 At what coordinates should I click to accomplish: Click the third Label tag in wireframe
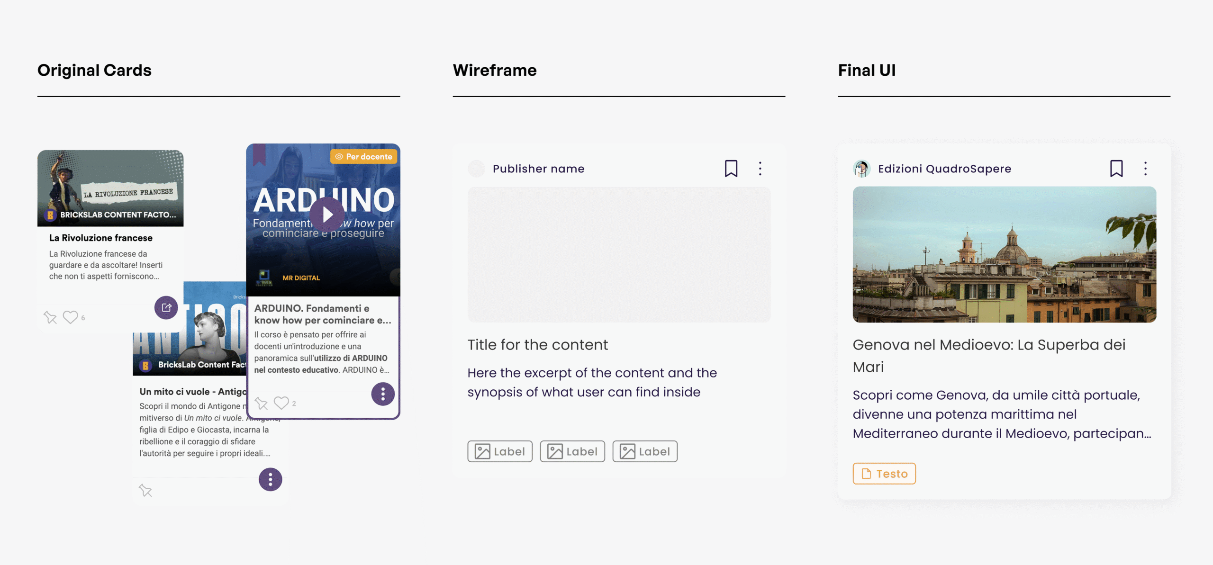[x=644, y=451]
